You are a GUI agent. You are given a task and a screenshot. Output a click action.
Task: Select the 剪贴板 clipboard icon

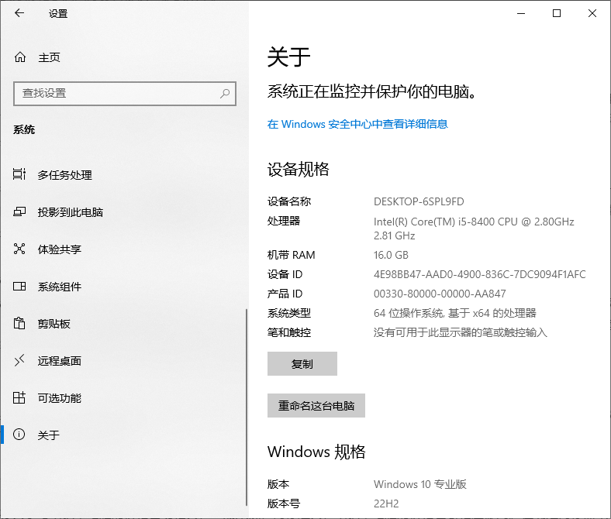19,323
